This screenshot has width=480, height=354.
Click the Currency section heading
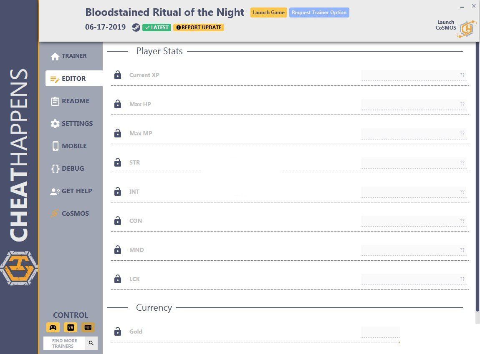click(154, 308)
